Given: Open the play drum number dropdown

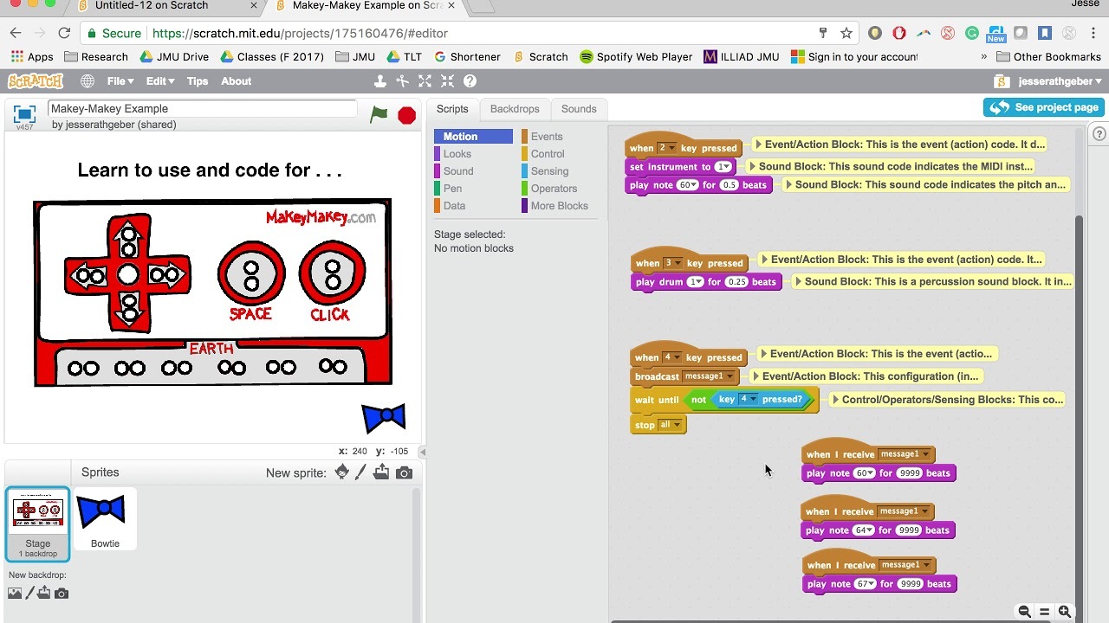Looking at the screenshot, I should [695, 282].
